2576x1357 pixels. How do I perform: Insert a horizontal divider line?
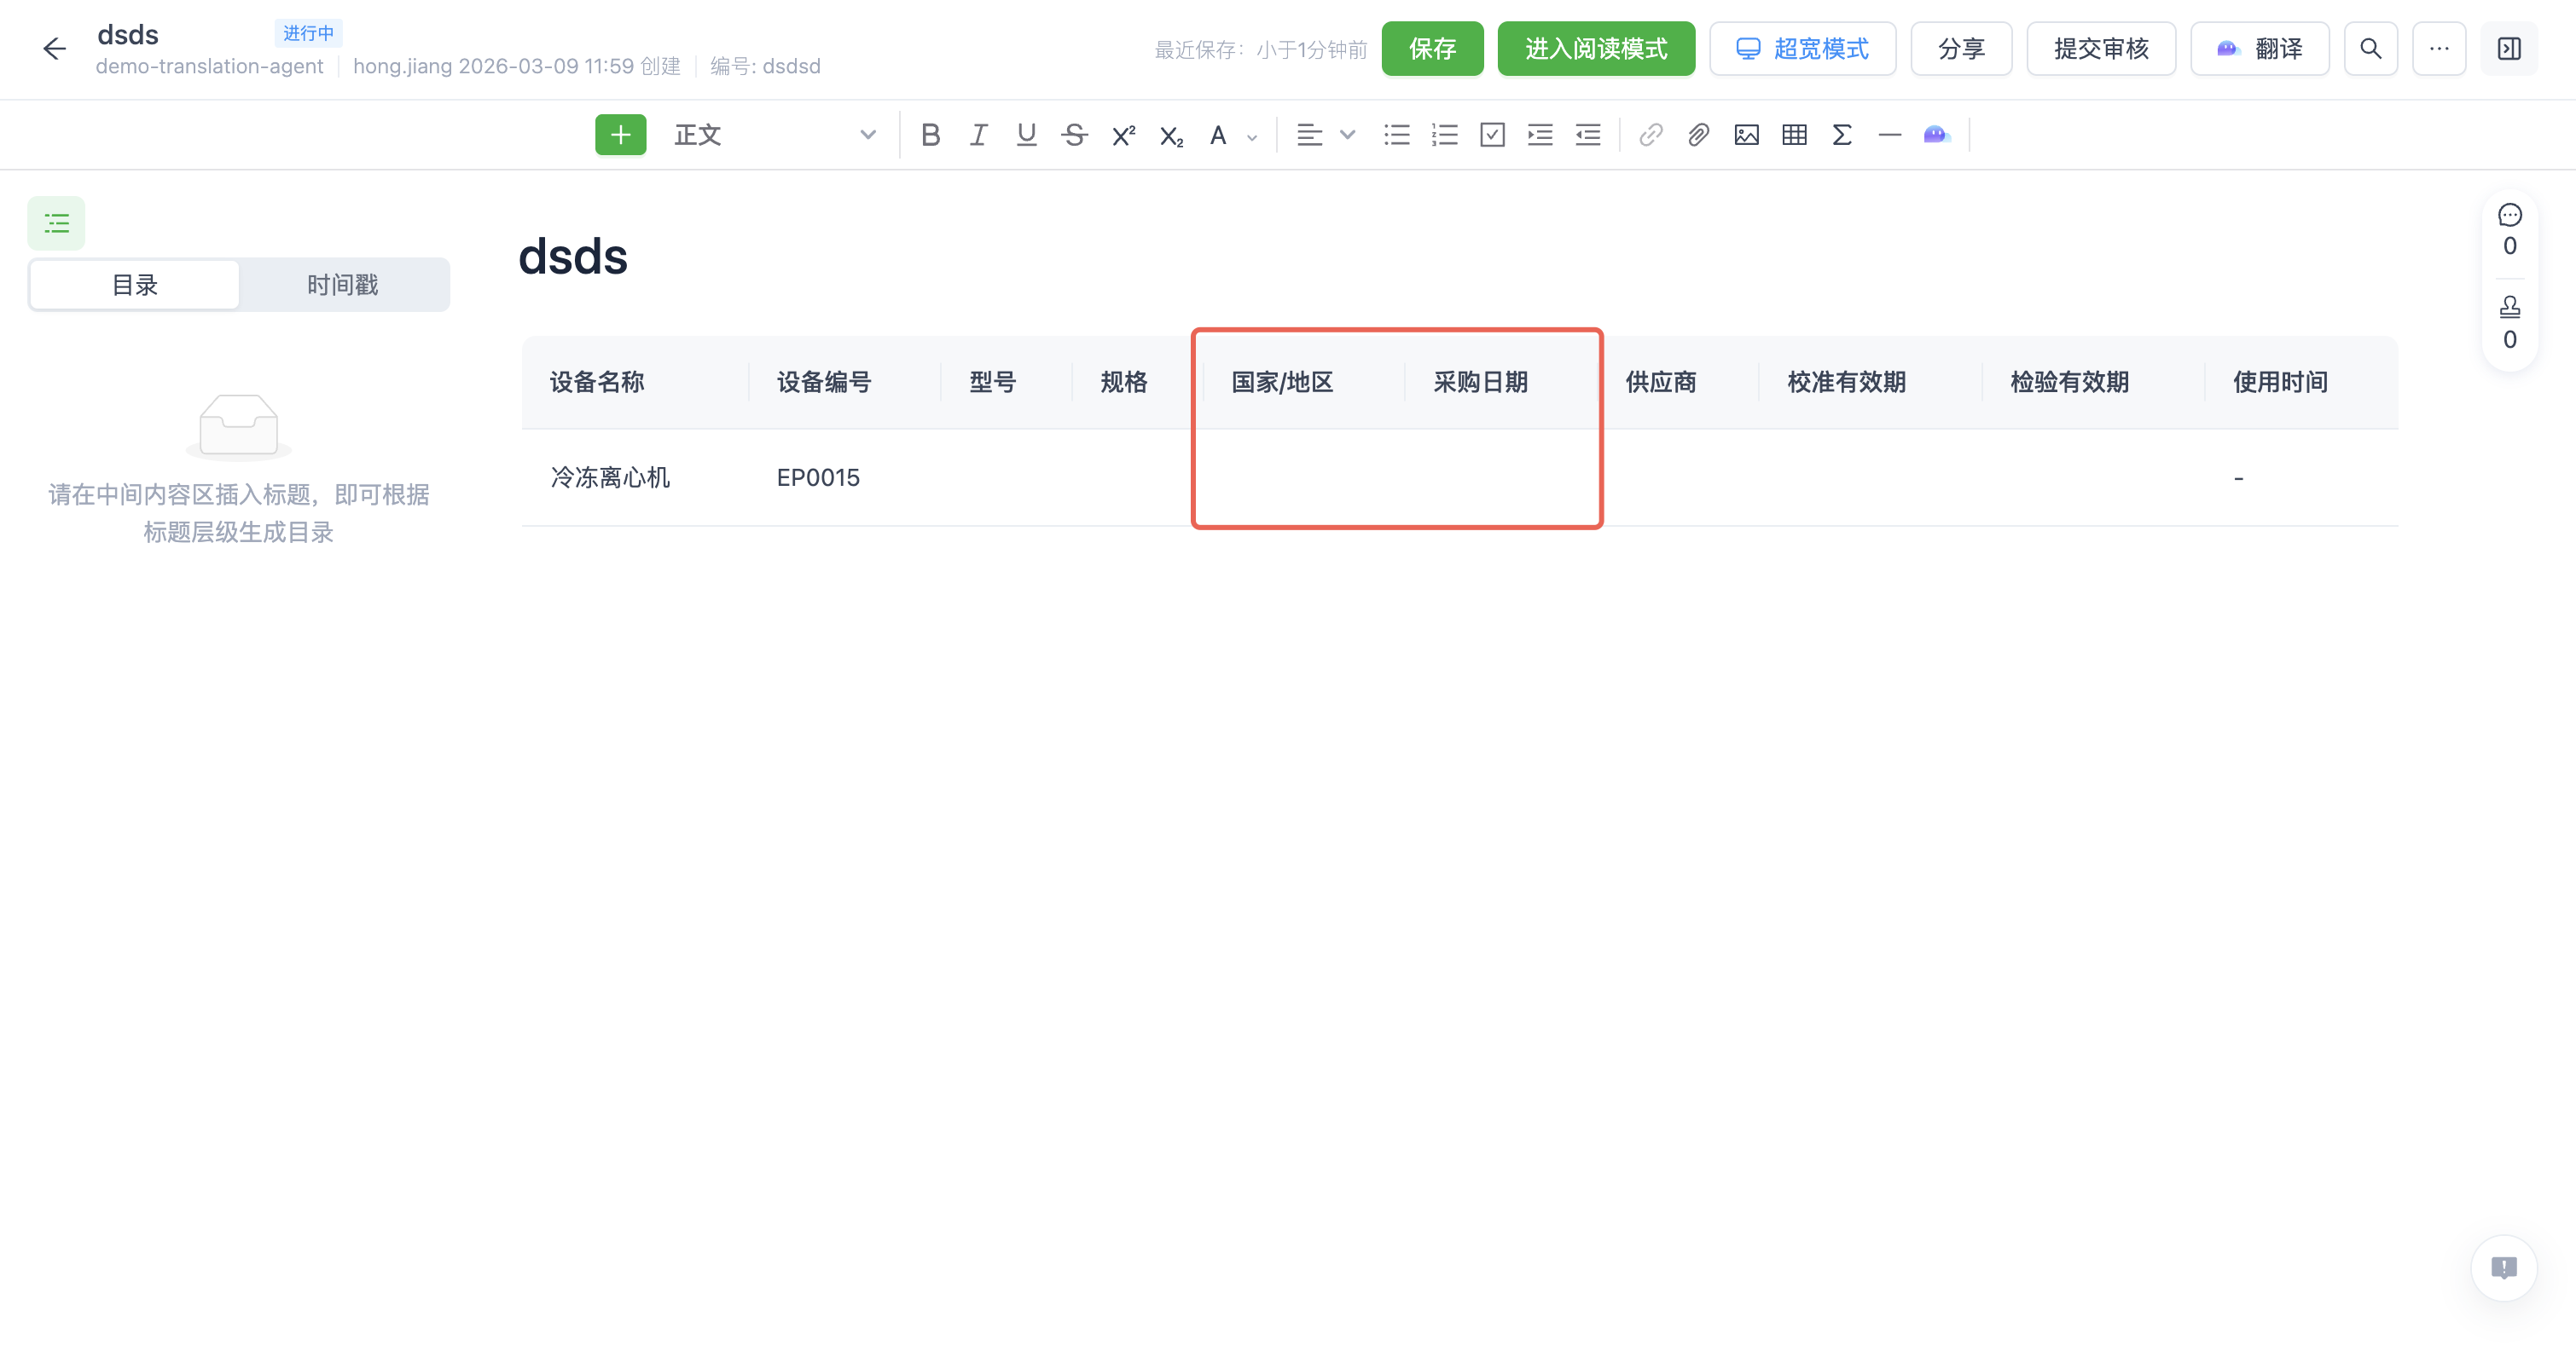tap(1889, 135)
